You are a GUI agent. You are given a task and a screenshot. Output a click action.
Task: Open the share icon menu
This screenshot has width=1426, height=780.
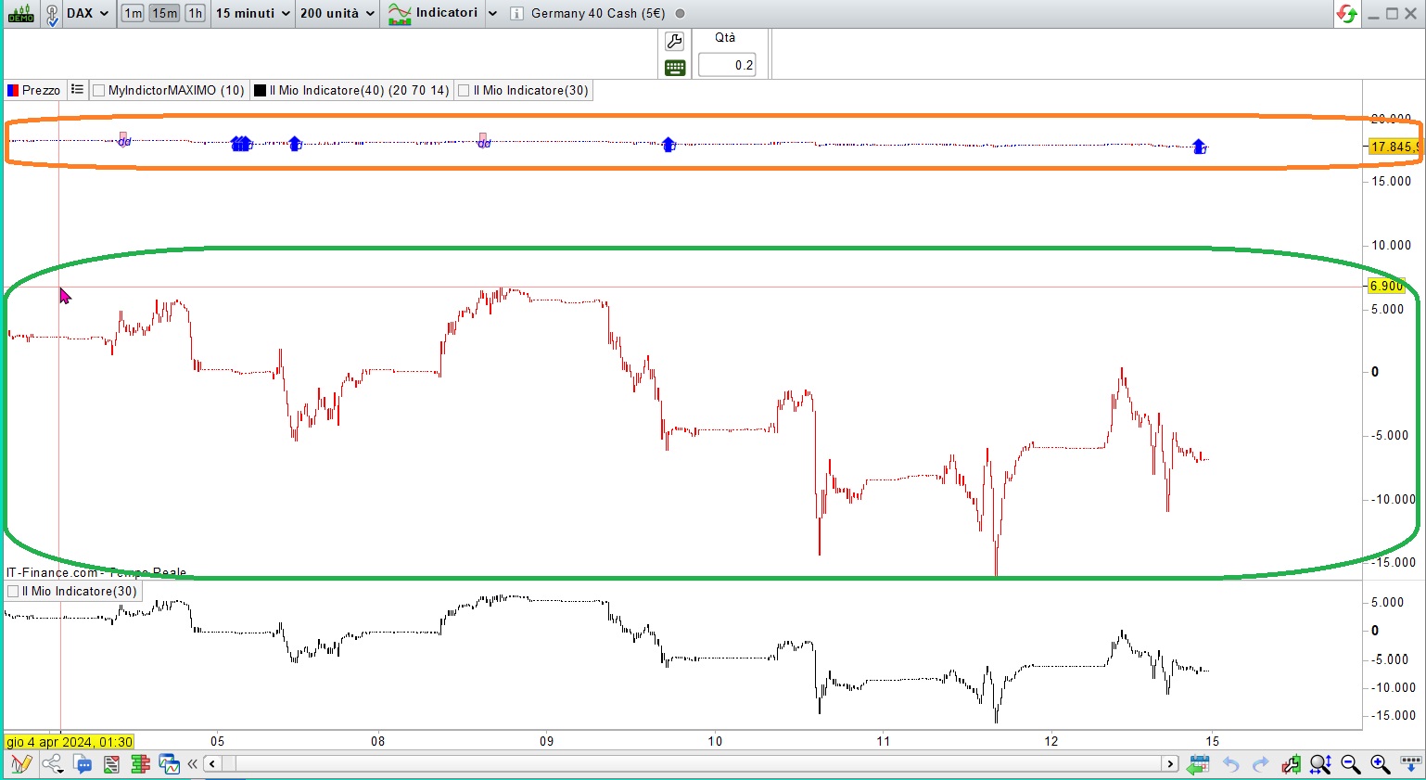coord(52,764)
